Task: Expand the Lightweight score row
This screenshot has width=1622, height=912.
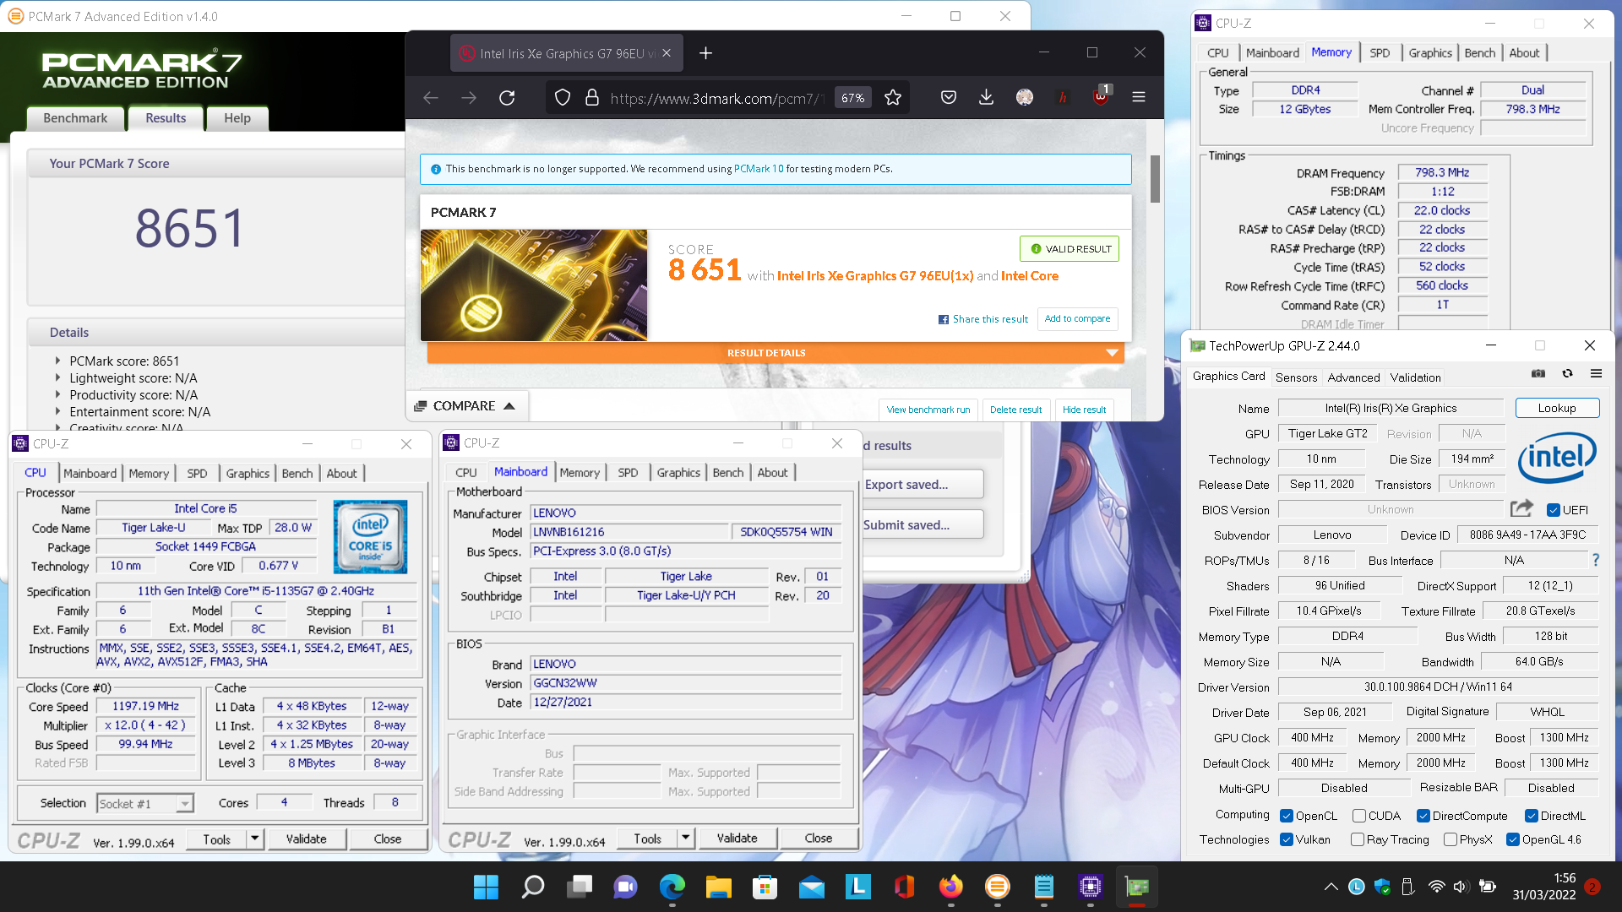Action: coord(58,378)
